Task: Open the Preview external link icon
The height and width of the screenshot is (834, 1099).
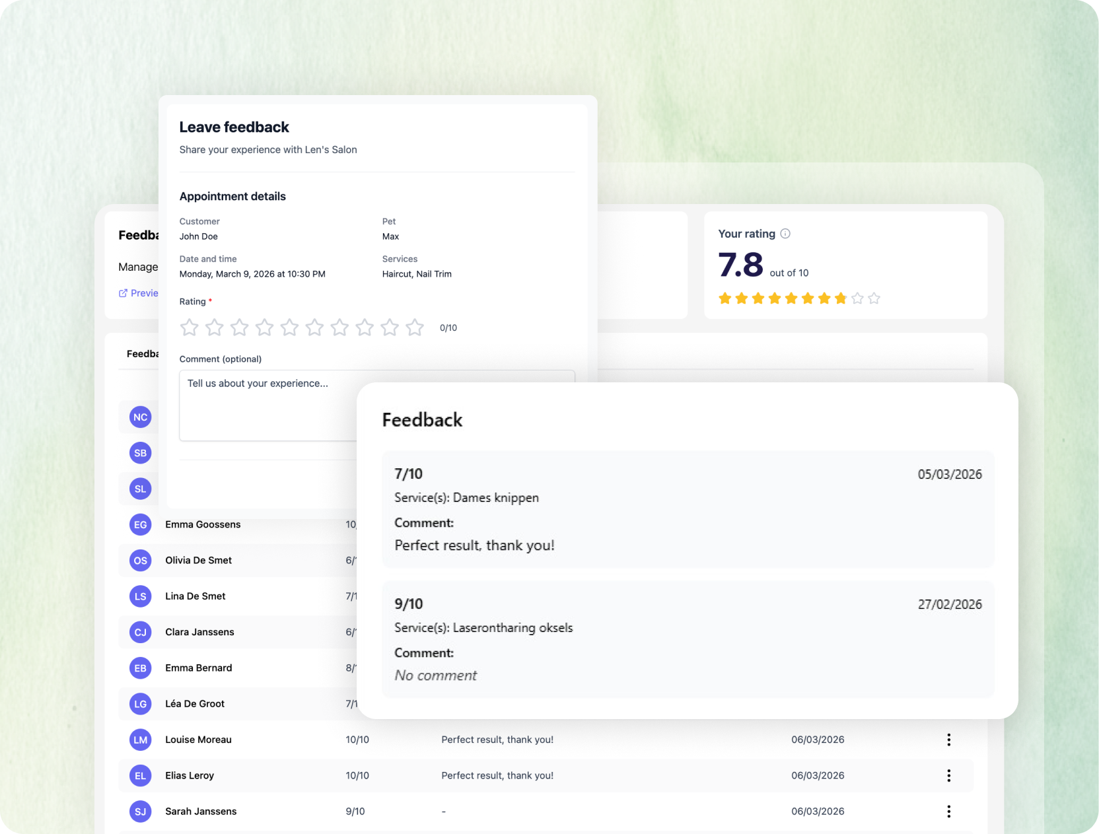Action: pos(123,293)
